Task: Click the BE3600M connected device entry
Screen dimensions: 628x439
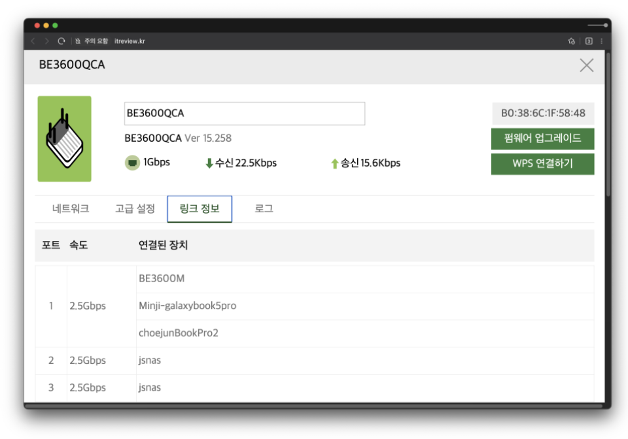Action: click(162, 279)
